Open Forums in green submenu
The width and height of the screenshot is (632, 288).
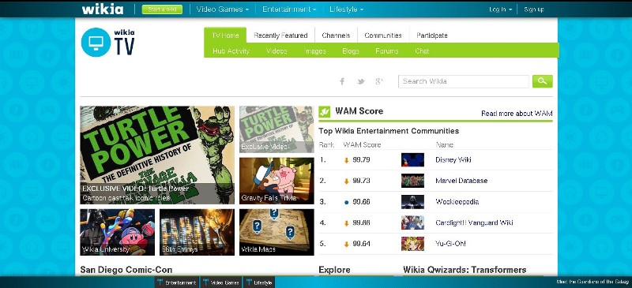[x=387, y=51]
